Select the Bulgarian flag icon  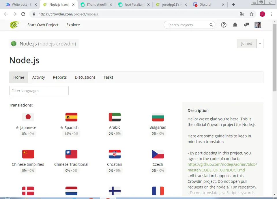[158, 117]
